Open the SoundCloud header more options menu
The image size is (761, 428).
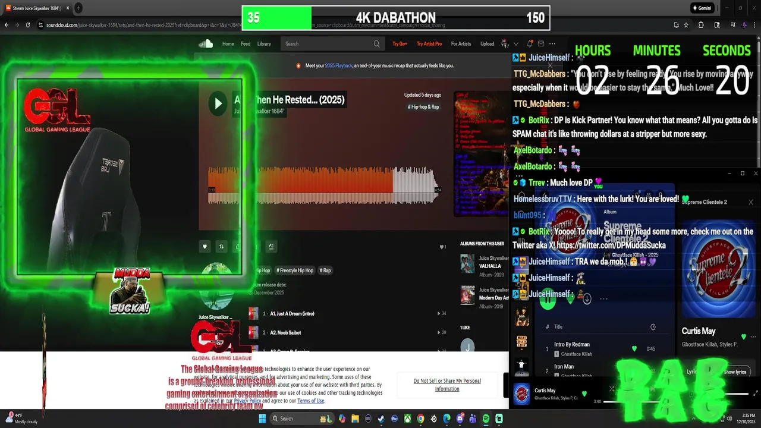[552, 43]
